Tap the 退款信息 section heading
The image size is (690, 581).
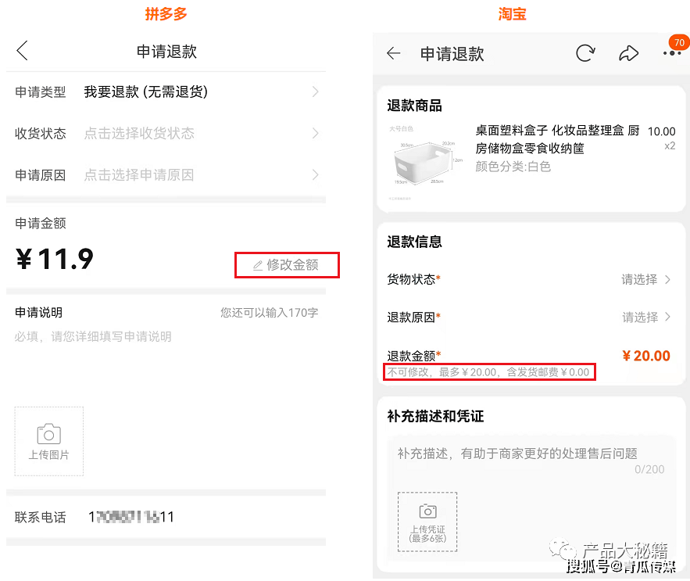tap(414, 242)
